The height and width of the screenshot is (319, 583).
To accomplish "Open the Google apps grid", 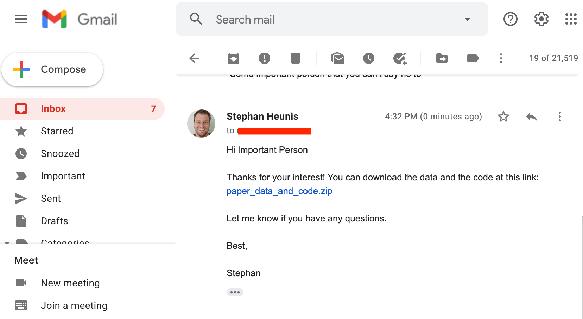I will (x=571, y=19).
